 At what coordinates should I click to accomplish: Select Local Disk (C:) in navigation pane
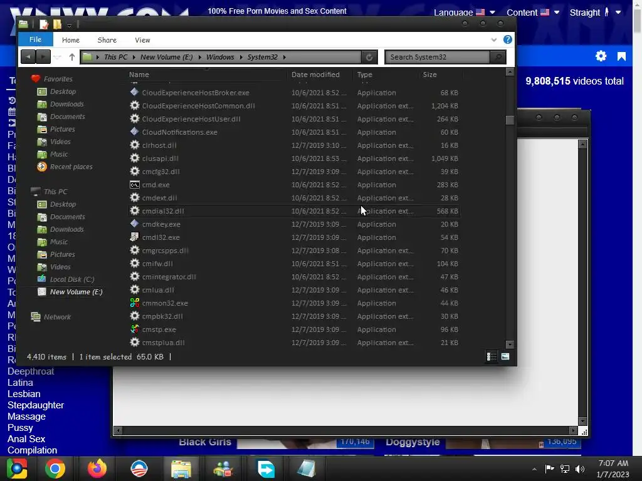[x=72, y=279]
